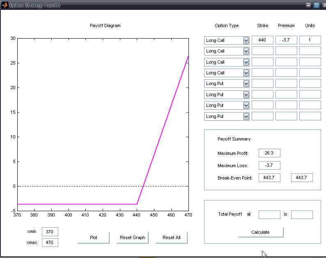The width and height of the screenshot is (326, 258).
Task: Maximize the Option Strategy Payoffs window
Action: click(x=317, y=5)
